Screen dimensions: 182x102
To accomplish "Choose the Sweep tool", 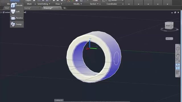I will click(17, 24).
